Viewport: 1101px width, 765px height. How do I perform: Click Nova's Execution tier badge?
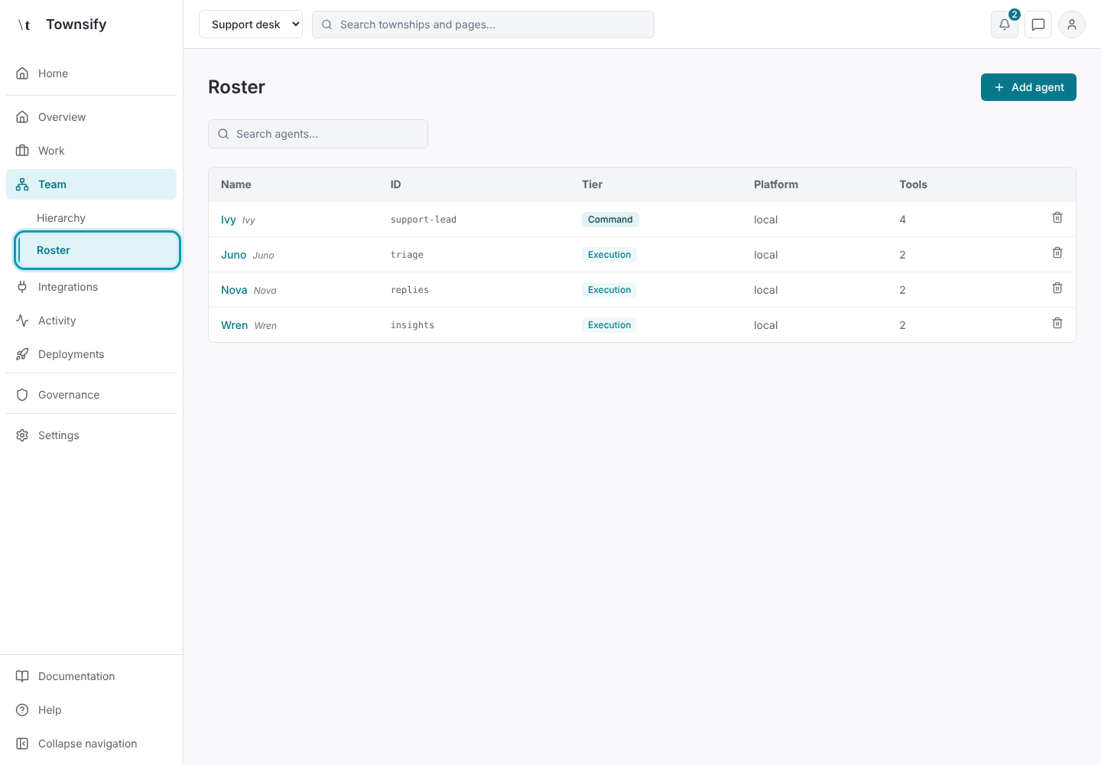coord(609,290)
